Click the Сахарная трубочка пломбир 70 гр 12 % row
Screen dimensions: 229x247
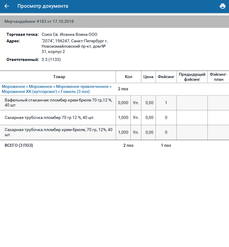114,117
